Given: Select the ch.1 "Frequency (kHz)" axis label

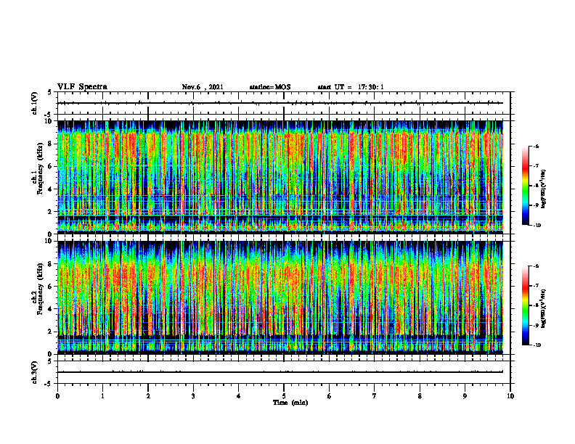Looking at the screenshot, I should 40,169.
